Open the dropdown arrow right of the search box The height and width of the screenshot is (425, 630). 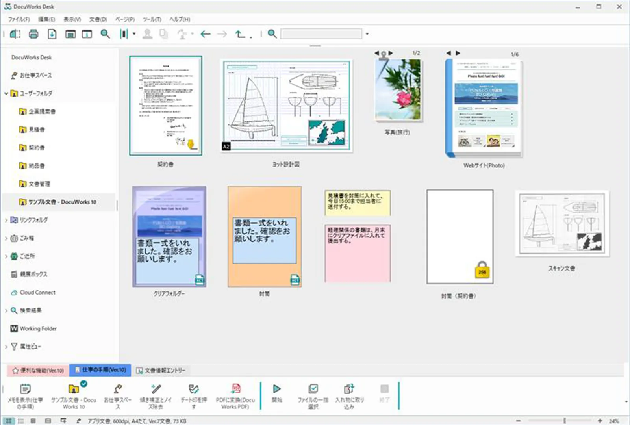(x=367, y=34)
